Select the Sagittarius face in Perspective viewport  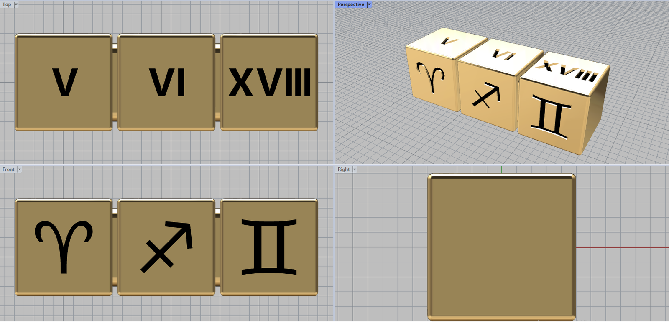[x=486, y=96]
